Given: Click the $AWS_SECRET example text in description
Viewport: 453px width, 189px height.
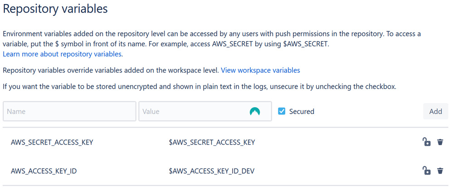Looking at the screenshot, I should pos(306,45).
